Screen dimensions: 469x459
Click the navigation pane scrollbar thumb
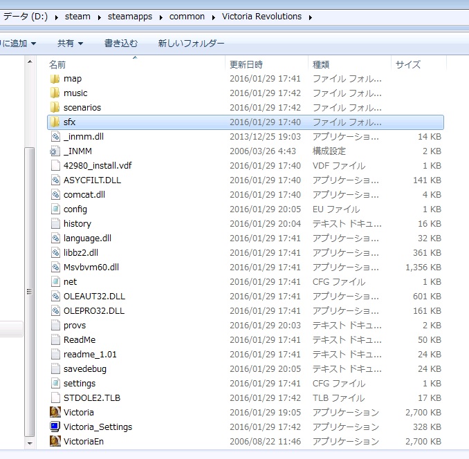coord(30,292)
